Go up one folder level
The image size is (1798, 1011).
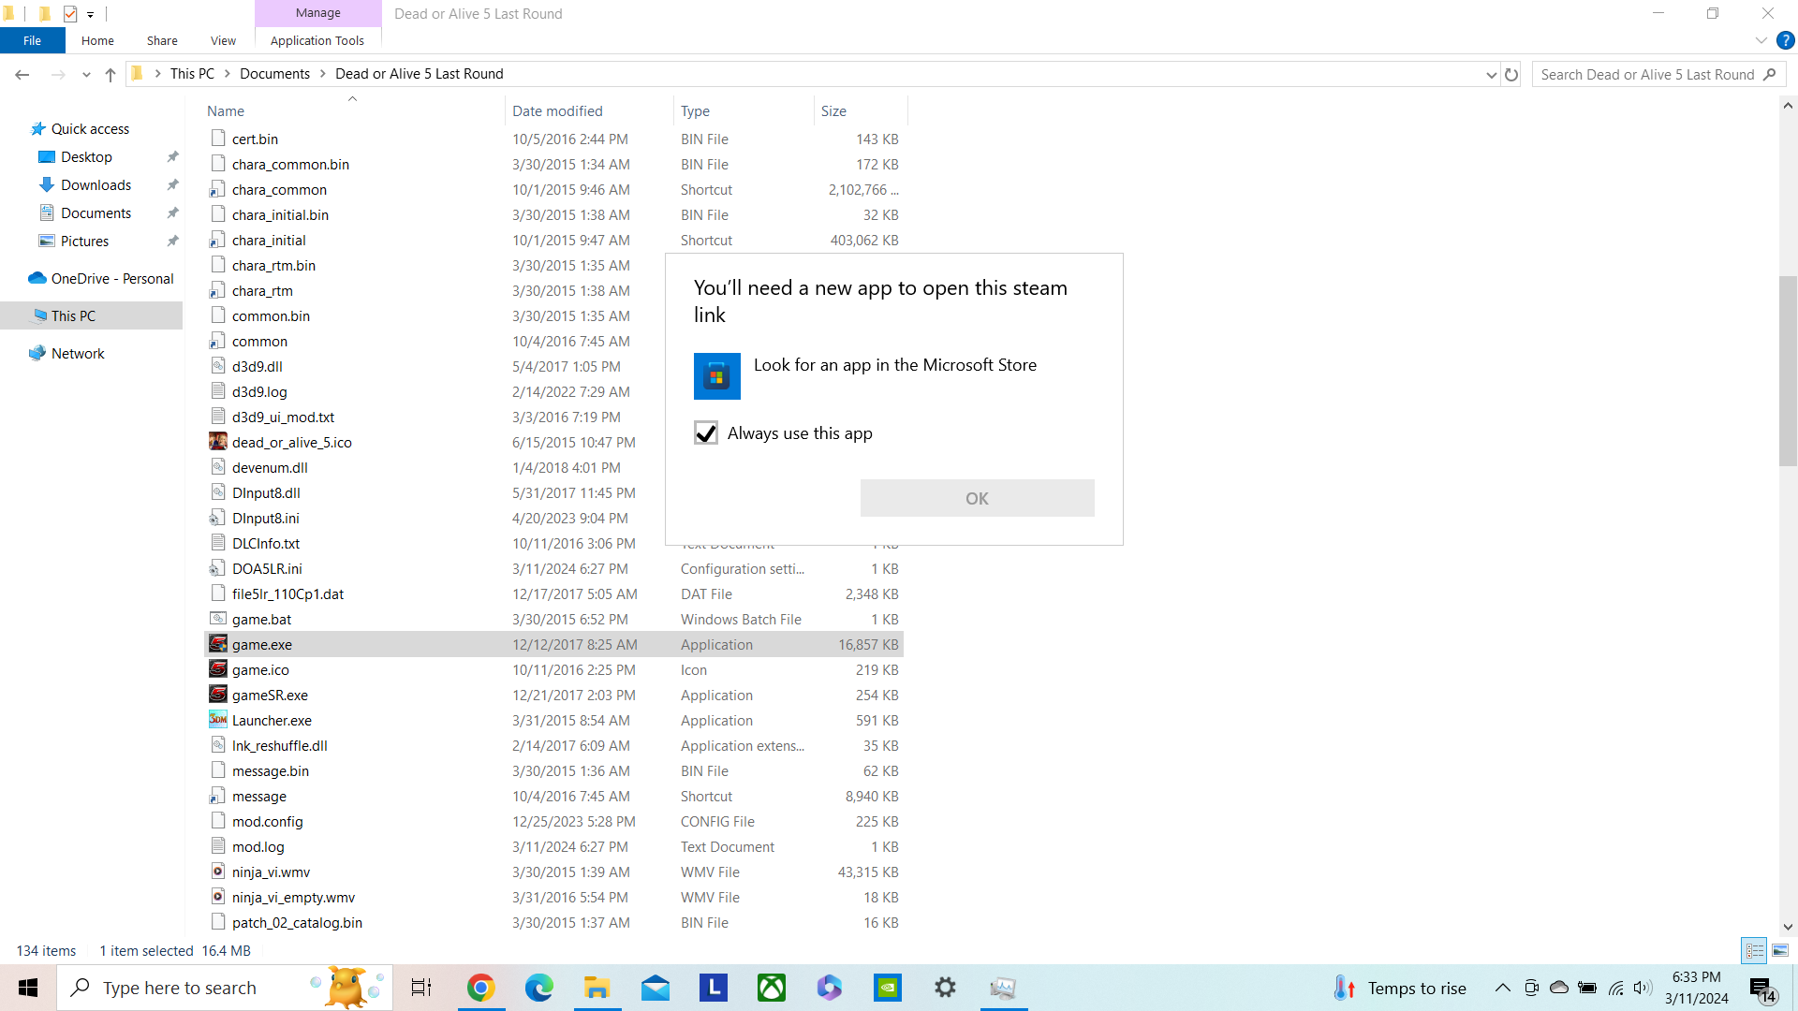(x=111, y=75)
